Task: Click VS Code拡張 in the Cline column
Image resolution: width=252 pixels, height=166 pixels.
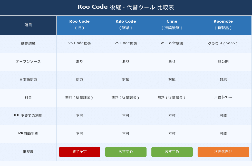Action: pyautogui.click(x=172, y=43)
